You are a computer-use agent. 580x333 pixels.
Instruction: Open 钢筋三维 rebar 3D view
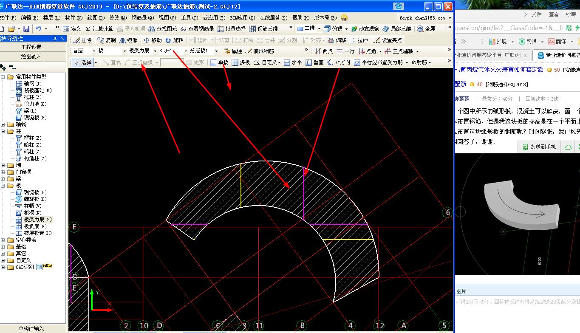pyautogui.click(x=263, y=29)
